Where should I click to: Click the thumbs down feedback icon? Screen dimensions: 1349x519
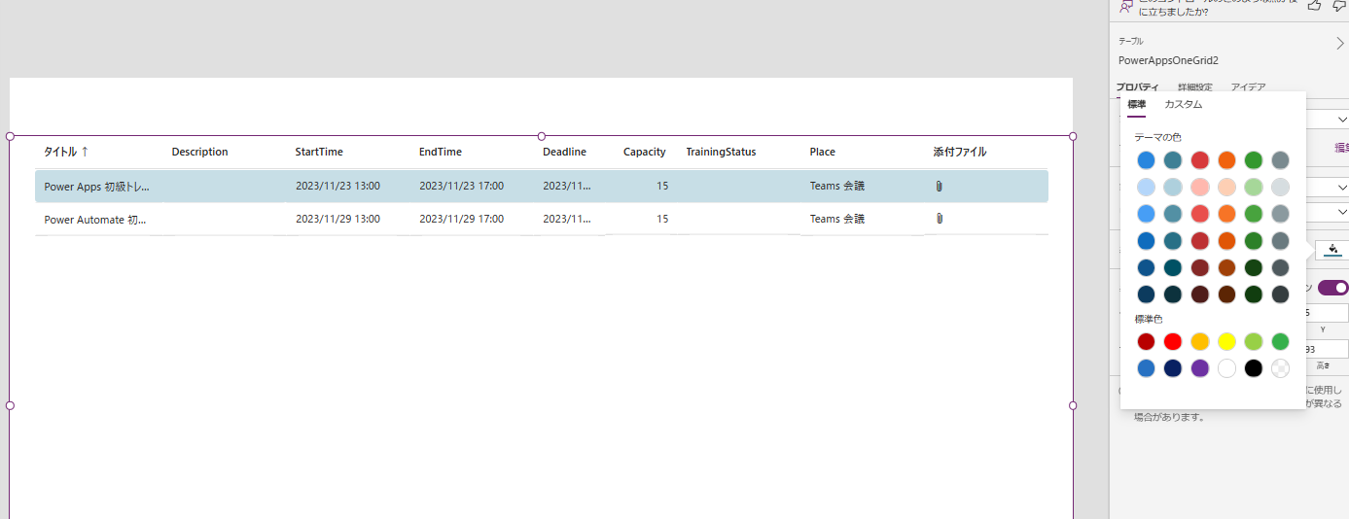1339,5
